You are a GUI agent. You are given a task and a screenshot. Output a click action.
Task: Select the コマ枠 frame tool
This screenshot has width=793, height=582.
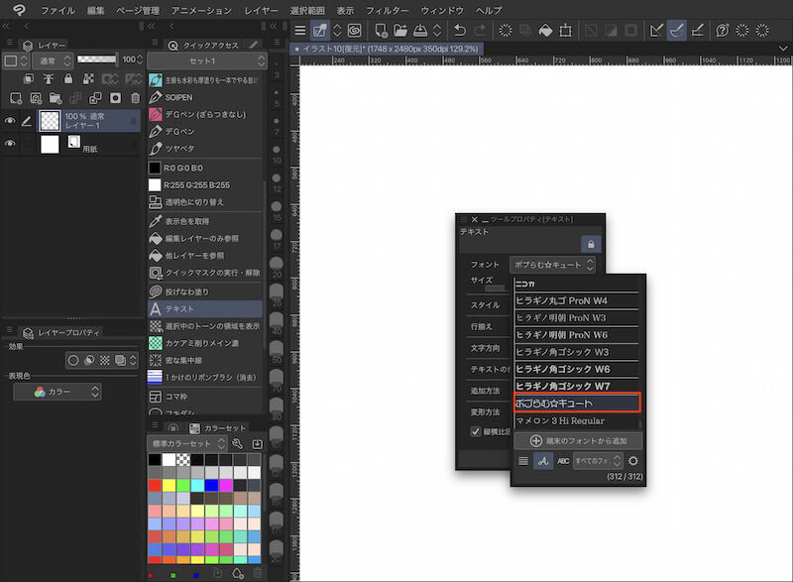(205, 397)
